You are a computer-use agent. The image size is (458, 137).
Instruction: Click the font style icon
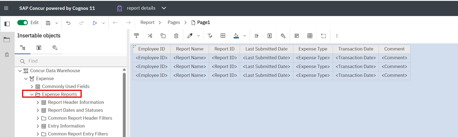(x=210, y=36)
